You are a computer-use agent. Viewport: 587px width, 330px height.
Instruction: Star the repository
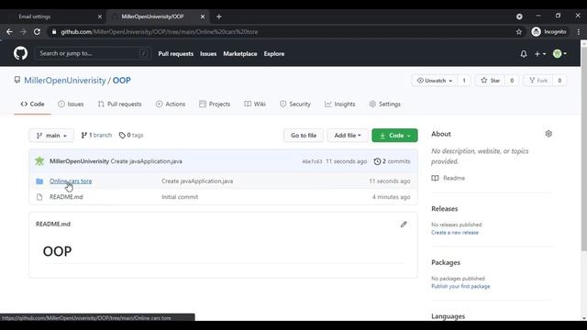tap(491, 81)
